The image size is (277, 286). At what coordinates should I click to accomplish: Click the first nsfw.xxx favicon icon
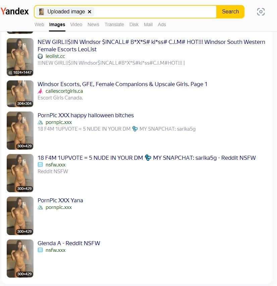tap(40, 165)
